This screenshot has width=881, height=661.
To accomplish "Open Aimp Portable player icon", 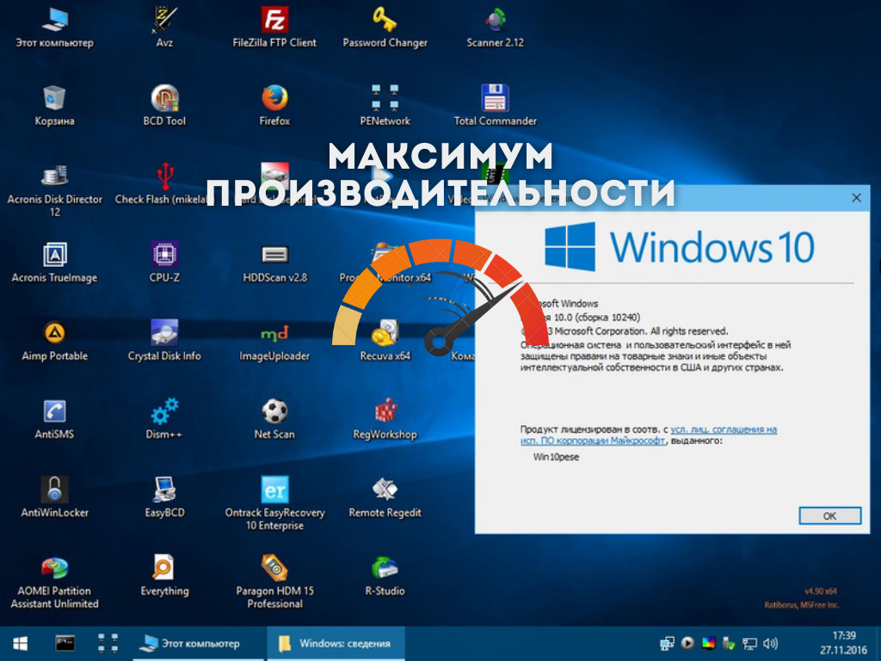I will [54, 341].
